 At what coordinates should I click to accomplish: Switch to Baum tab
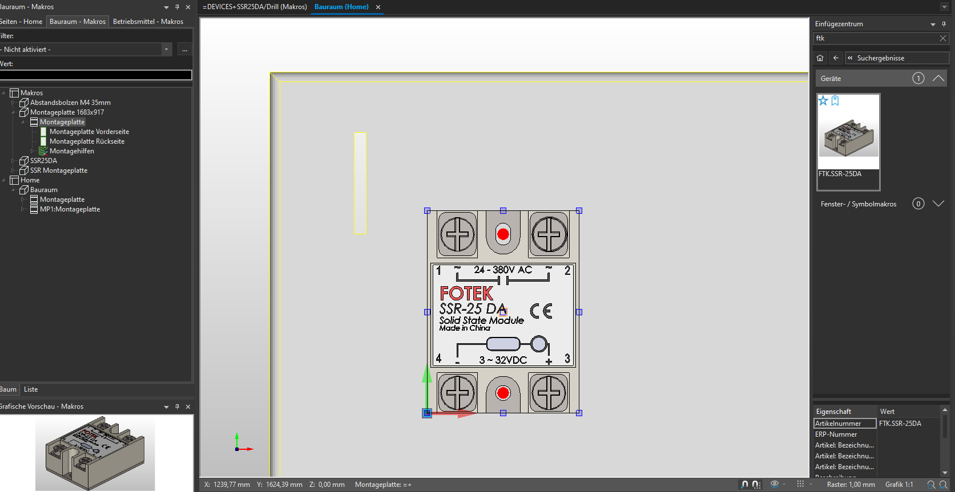8,389
